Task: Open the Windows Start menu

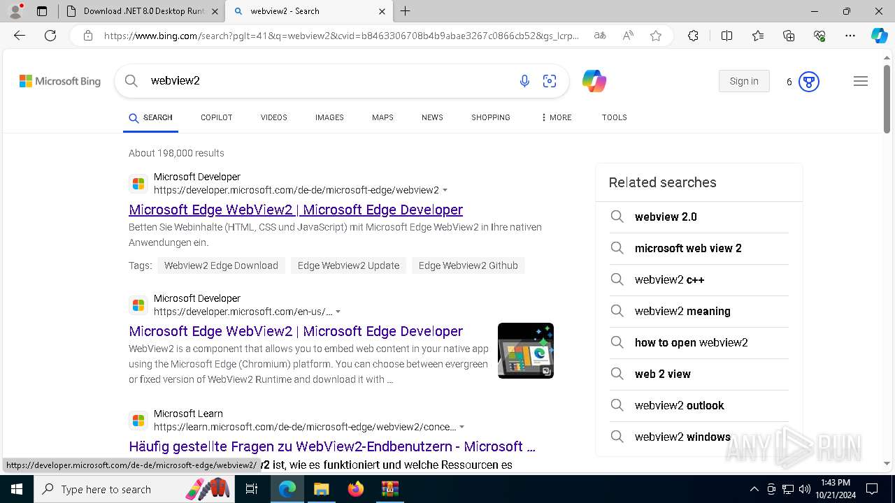Action: (17, 489)
